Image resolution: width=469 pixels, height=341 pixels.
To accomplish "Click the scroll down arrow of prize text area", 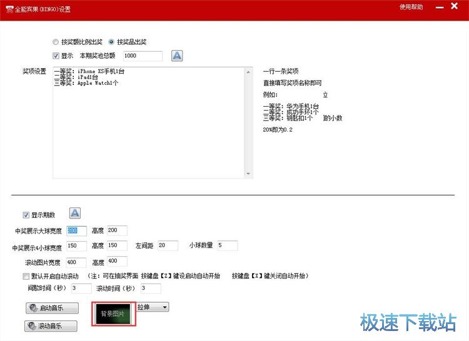I will [248, 174].
